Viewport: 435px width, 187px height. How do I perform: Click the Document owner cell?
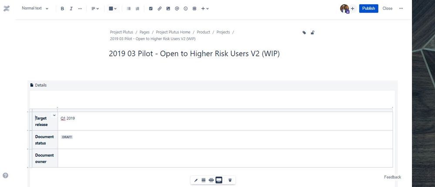click(45, 158)
